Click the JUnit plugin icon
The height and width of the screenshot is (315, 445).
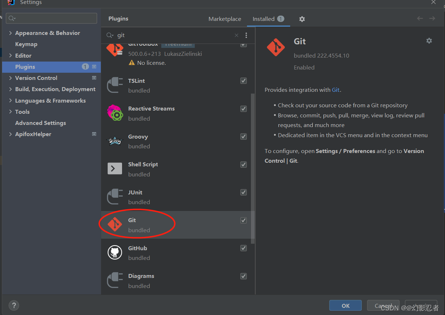click(115, 197)
